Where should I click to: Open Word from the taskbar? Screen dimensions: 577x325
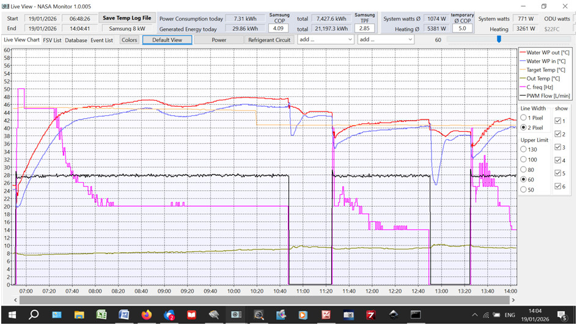coord(123,315)
